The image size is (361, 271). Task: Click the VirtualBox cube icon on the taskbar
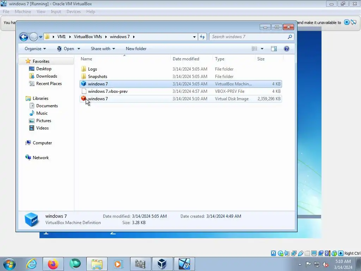[162, 264]
